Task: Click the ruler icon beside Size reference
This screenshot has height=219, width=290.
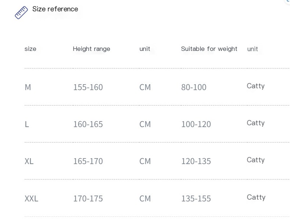Action: coord(21,12)
